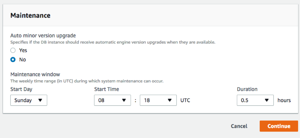This screenshot has height=138, width=300.
Task: Select the No radio button
Action: 13,60
